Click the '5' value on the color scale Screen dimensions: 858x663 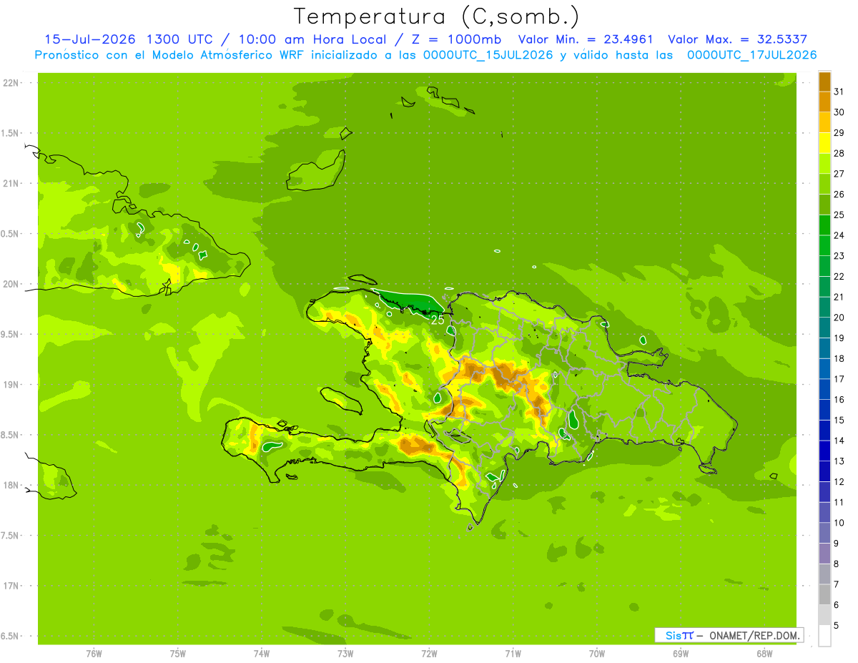coord(837,625)
